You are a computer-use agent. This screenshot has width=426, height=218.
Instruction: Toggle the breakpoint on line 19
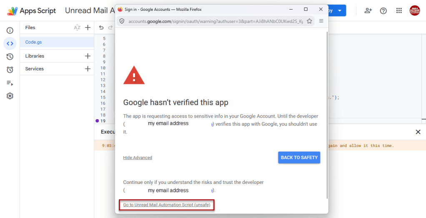pos(97,121)
